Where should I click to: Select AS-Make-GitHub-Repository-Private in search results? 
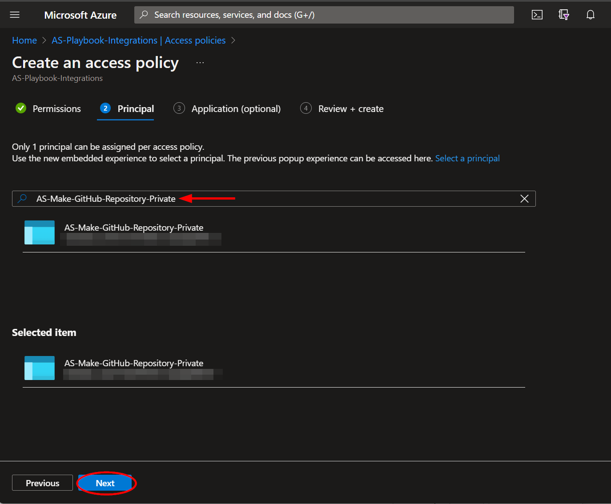point(274,233)
